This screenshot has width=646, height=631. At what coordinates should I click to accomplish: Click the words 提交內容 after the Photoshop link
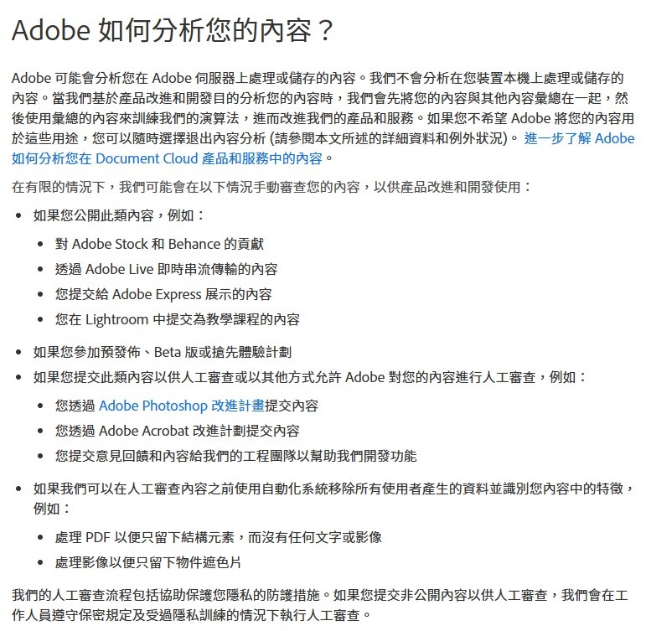pyautogui.click(x=292, y=406)
